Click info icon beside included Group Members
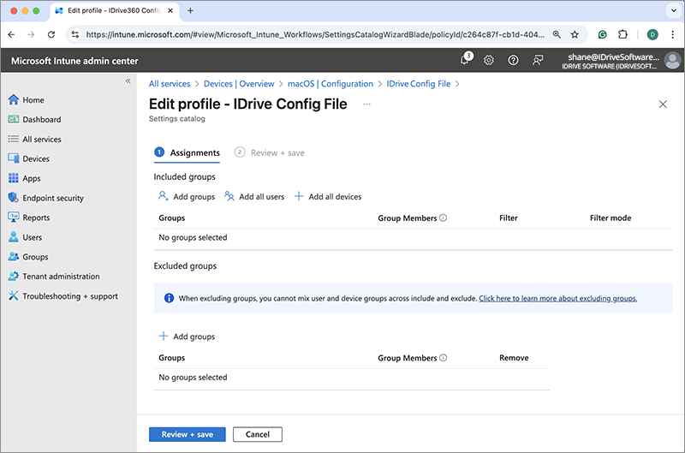Image resolution: width=685 pixels, height=453 pixels. pyautogui.click(x=444, y=218)
